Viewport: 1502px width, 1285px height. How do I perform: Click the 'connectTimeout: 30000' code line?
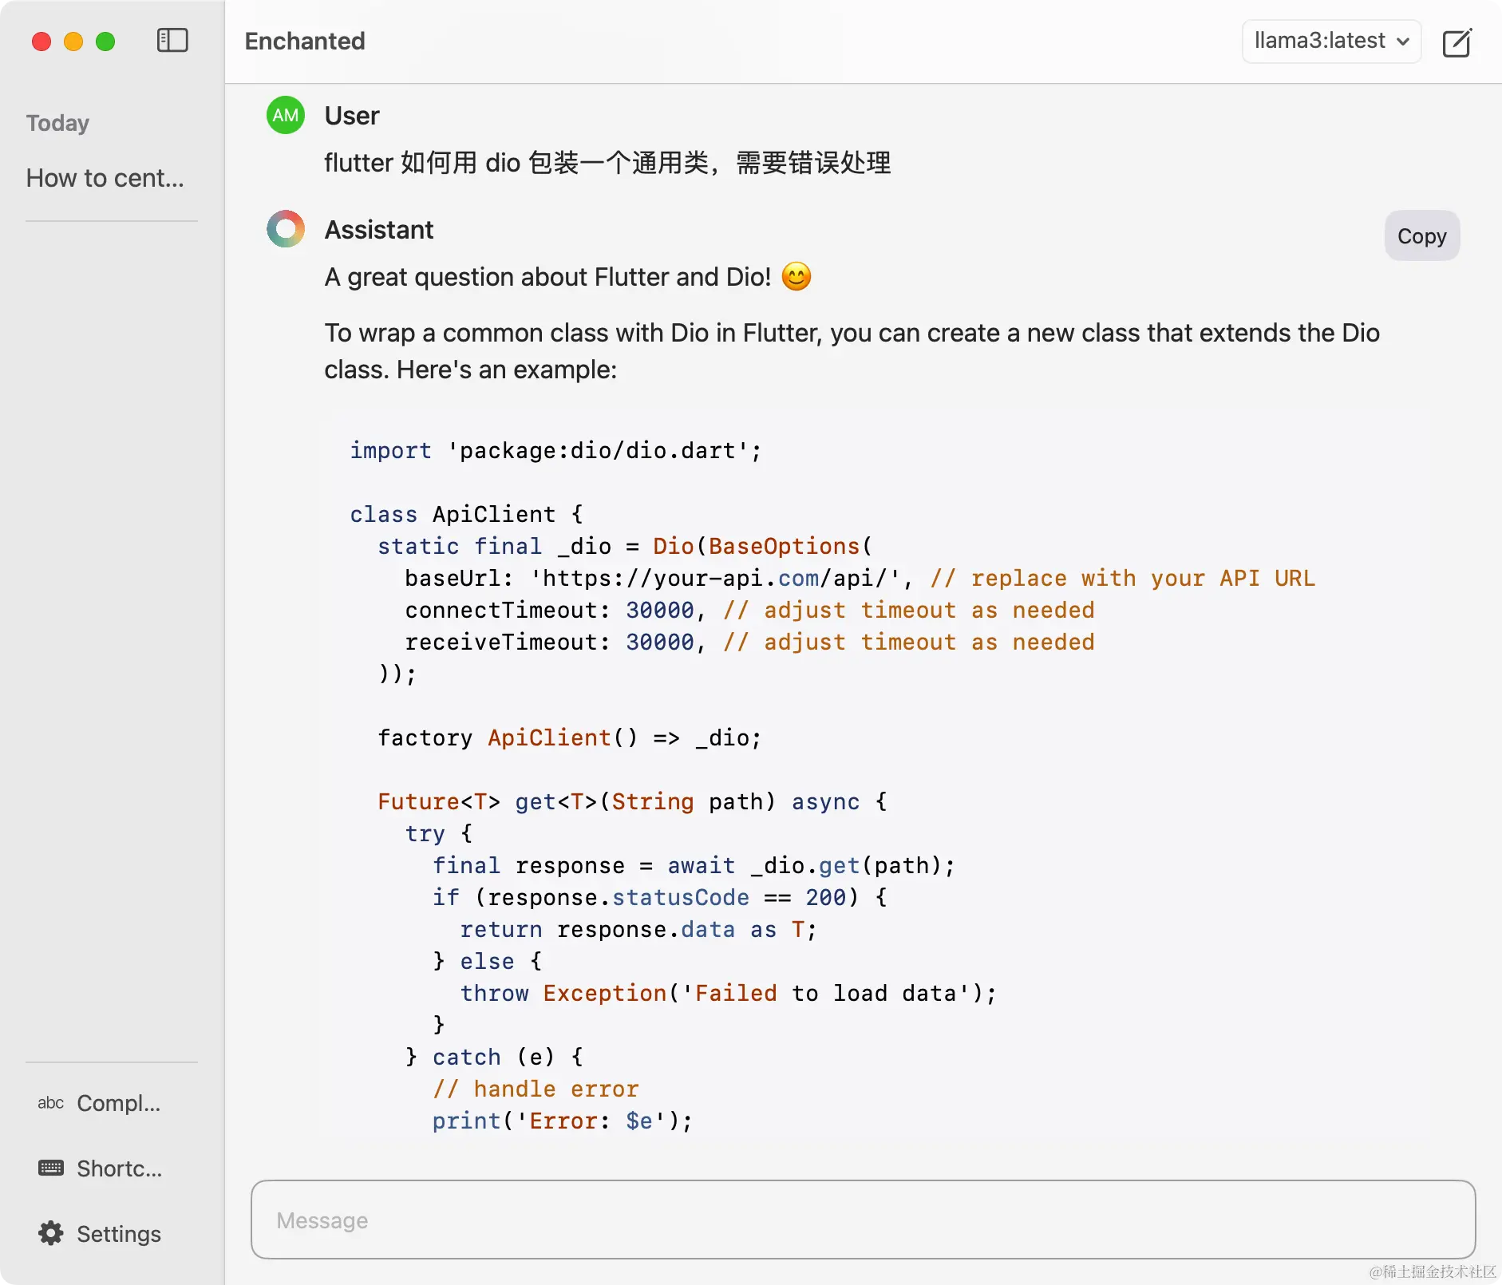click(x=749, y=611)
